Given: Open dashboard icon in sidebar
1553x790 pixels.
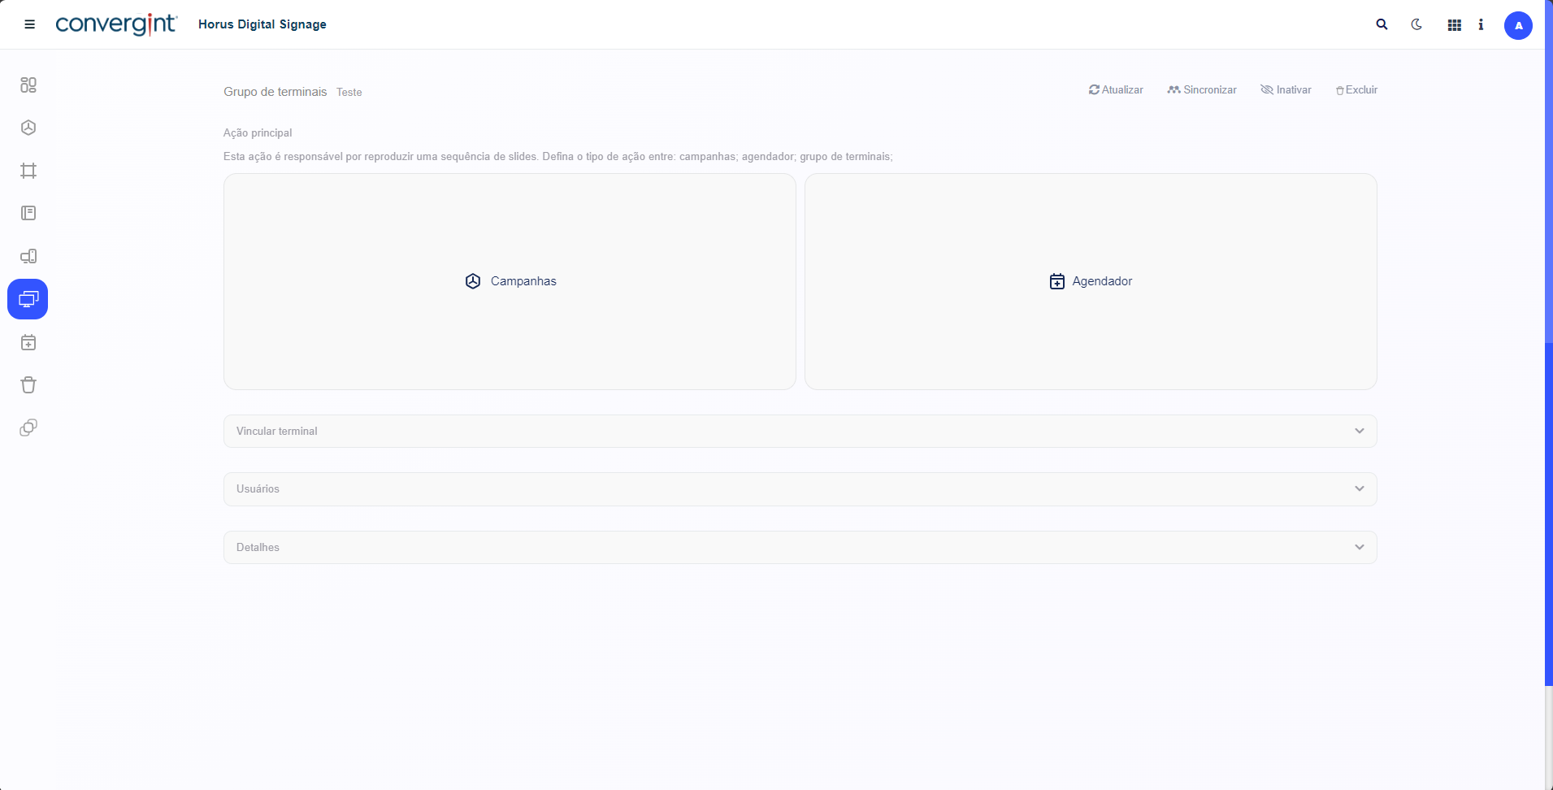Looking at the screenshot, I should (x=28, y=85).
